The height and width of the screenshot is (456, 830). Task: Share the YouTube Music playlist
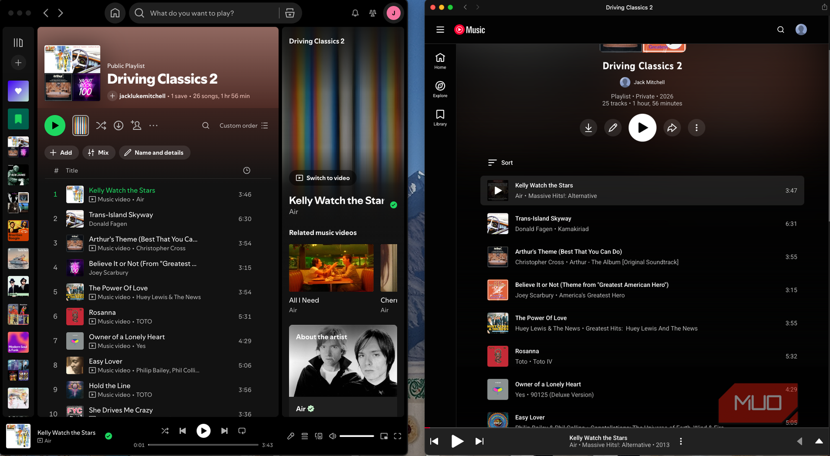pos(672,128)
